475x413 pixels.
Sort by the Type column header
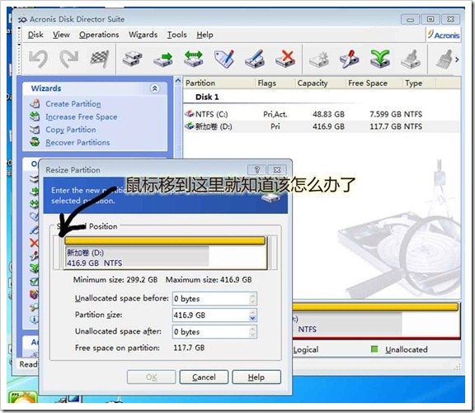point(419,83)
